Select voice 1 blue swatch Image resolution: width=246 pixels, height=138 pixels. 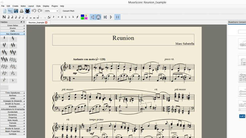82,16
